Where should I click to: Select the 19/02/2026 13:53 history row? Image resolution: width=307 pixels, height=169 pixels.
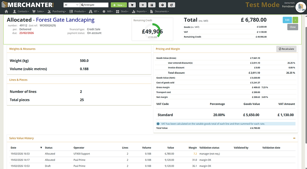[152, 166]
